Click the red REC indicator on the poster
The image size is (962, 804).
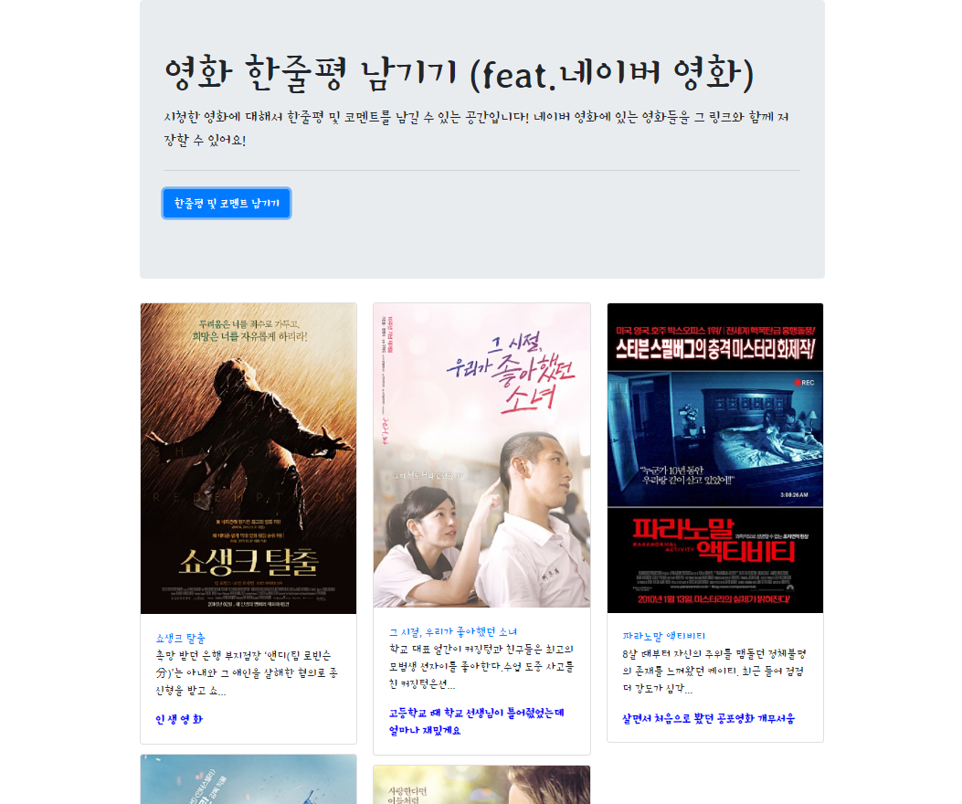[804, 383]
